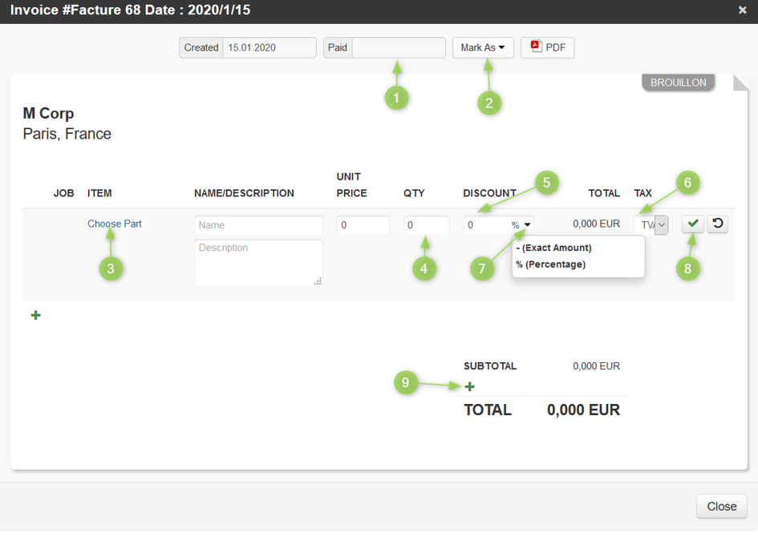Open the Choose Part link
The image size is (758, 545).
point(114,224)
